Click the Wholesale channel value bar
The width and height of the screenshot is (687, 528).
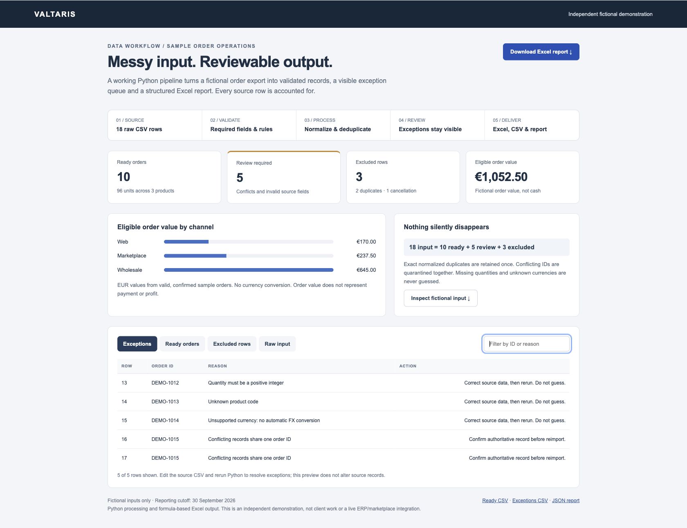pyautogui.click(x=249, y=270)
